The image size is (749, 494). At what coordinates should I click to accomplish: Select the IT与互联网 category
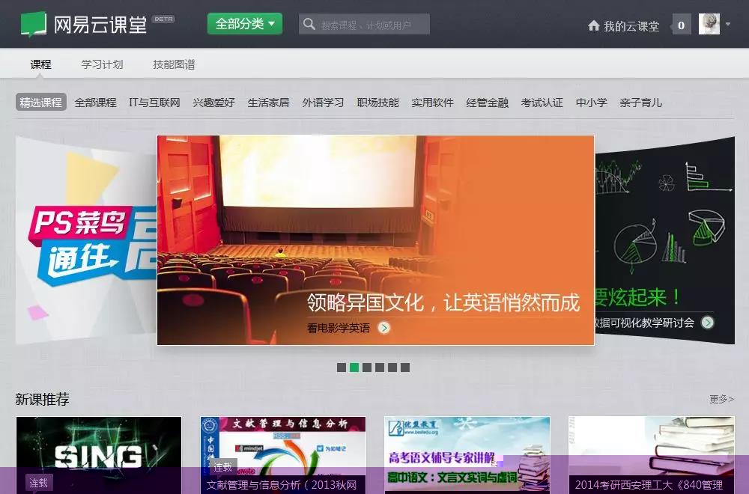[x=155, y=102]
